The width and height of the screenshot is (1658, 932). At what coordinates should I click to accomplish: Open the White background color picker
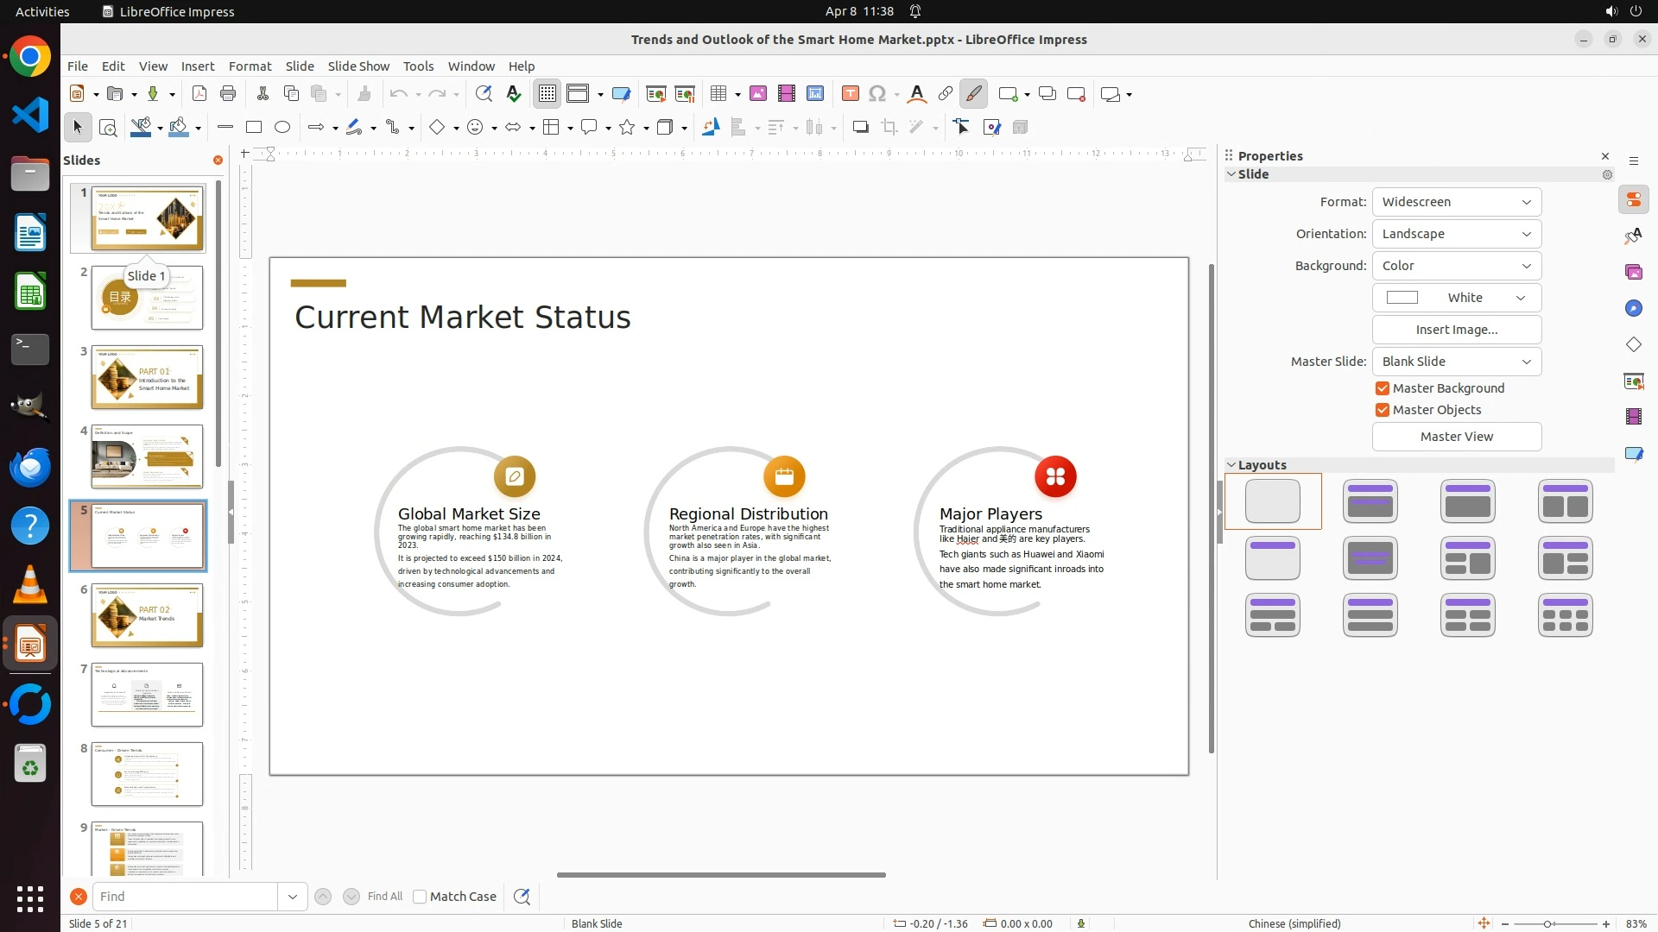coord(1456,298)
